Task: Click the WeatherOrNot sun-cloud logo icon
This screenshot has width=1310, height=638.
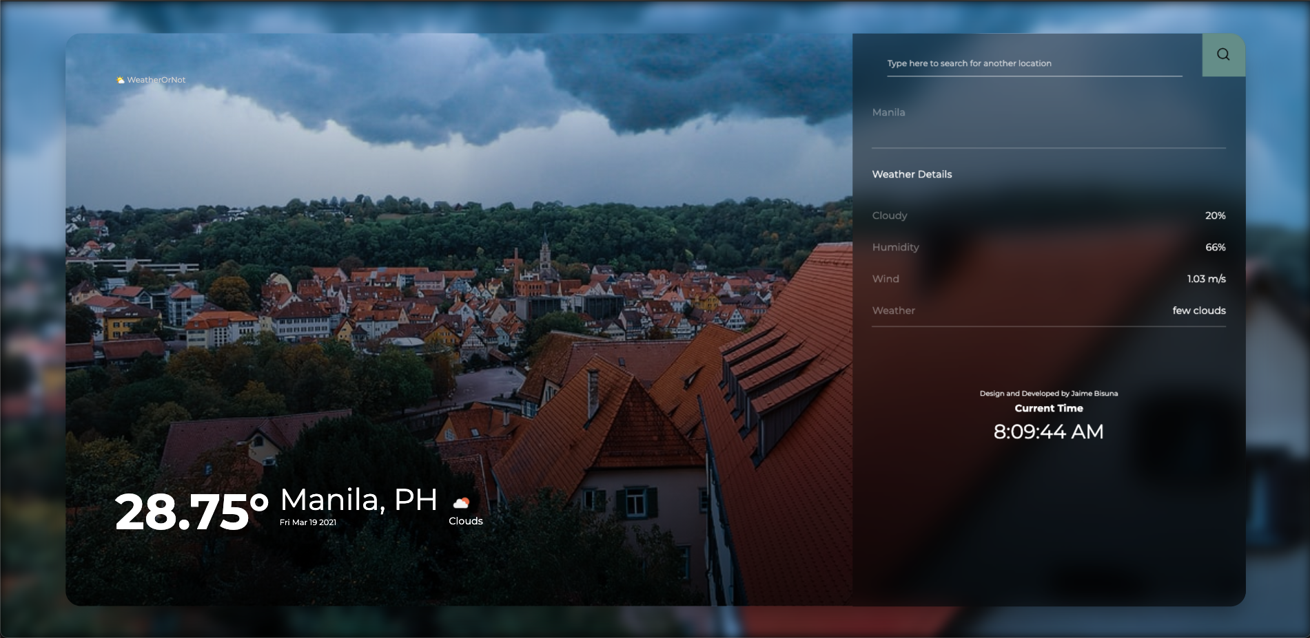Action: [121, 80]
